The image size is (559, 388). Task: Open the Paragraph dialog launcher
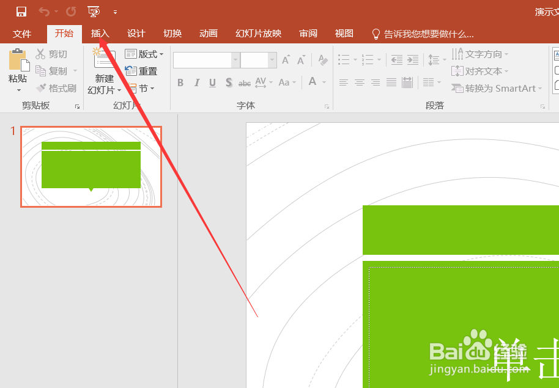pos(542,106)
